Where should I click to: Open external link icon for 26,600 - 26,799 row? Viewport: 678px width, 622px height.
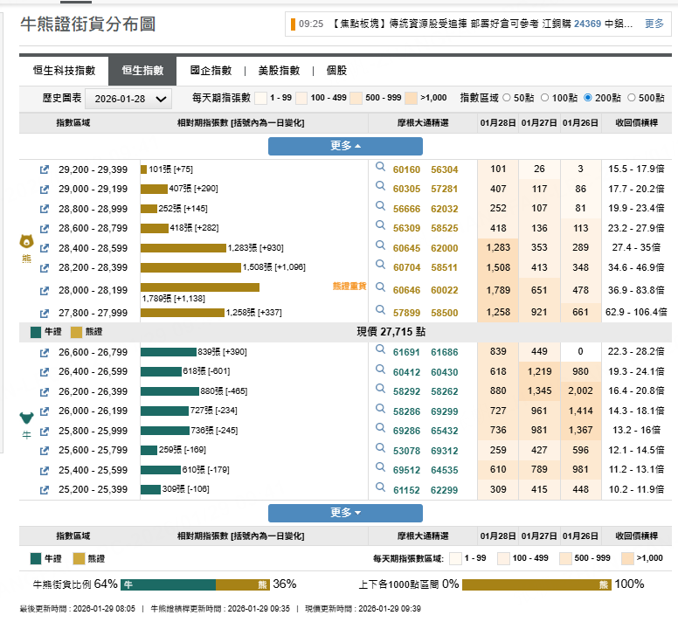pyautogui.click(x=44, y=353)
